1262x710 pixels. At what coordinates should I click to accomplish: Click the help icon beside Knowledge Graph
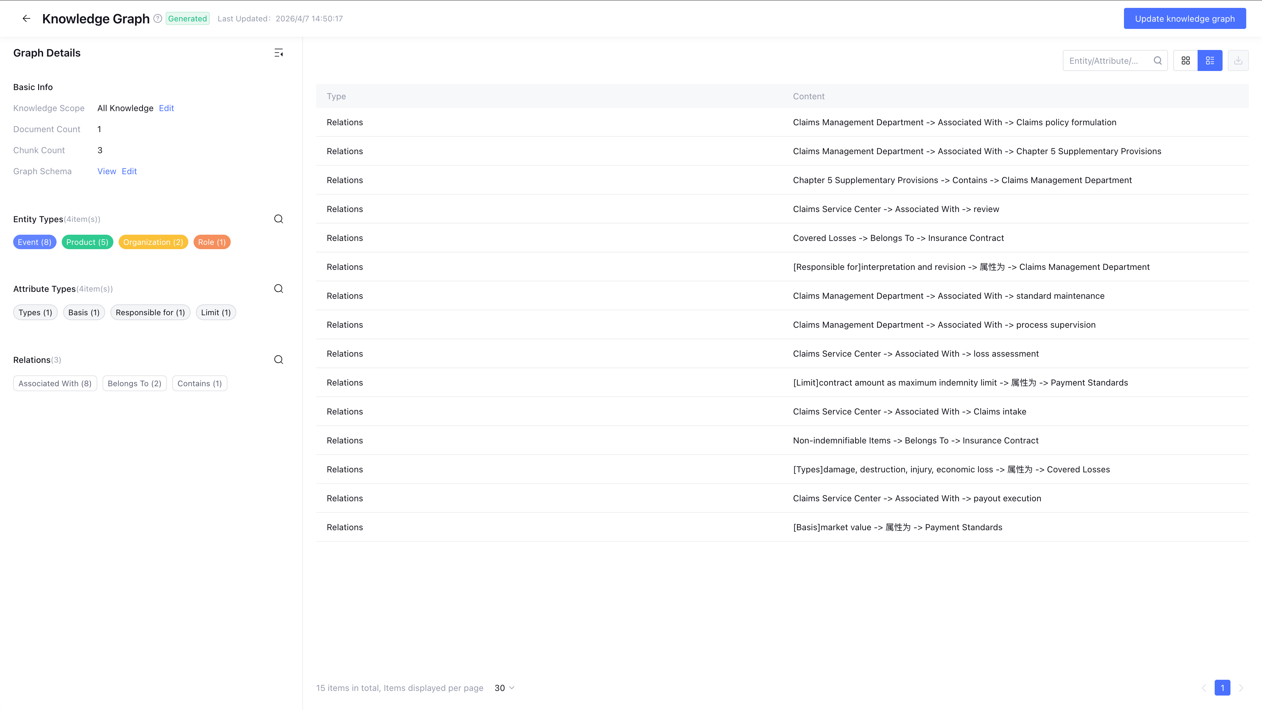(x=158, y=19)
